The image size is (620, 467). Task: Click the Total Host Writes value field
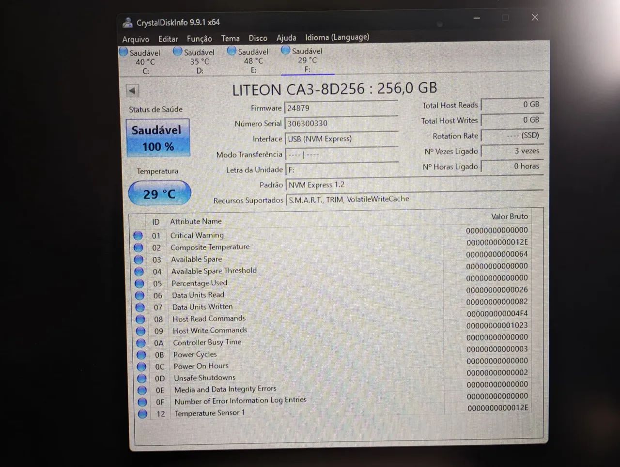pos(511,120)
